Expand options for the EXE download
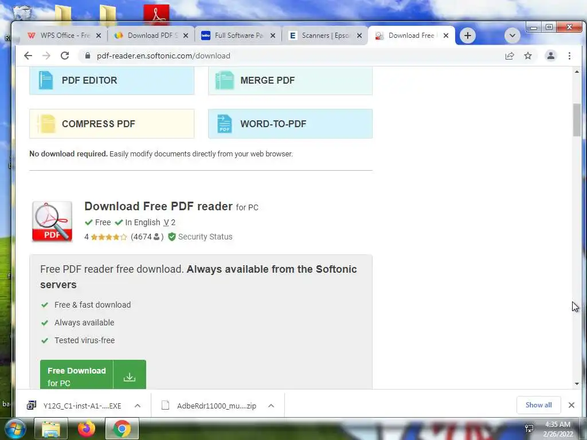The height and width of the screenshot is (440, 587). point(138,406)
